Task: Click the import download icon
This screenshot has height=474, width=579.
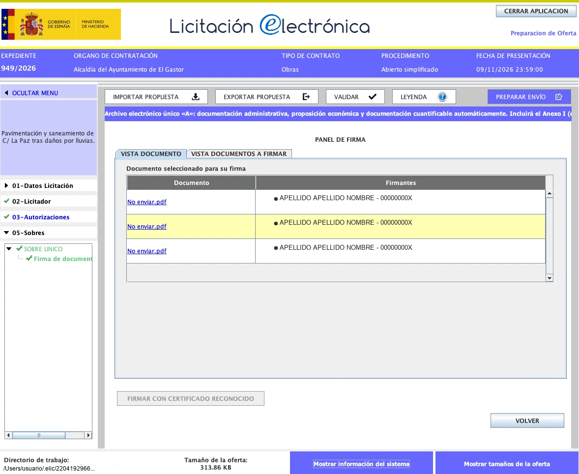Action: click(196, 97)
